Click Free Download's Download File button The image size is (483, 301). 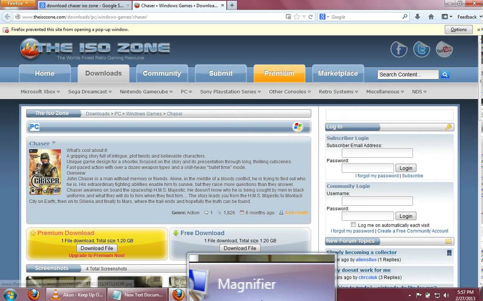[x=240, y=248]
